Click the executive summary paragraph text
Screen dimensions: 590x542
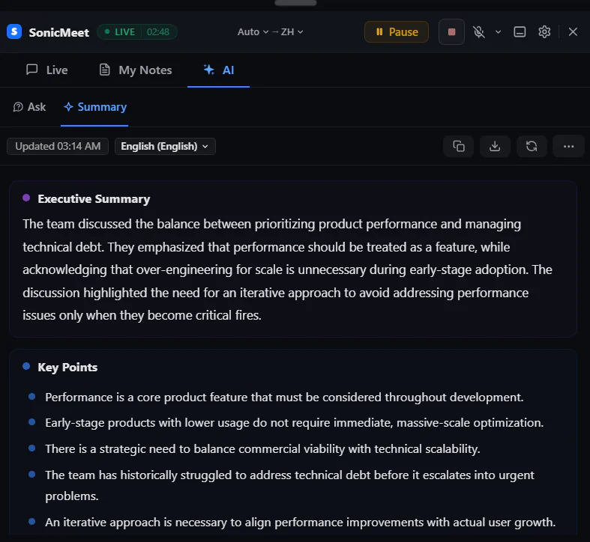click(x=287, y=270)
